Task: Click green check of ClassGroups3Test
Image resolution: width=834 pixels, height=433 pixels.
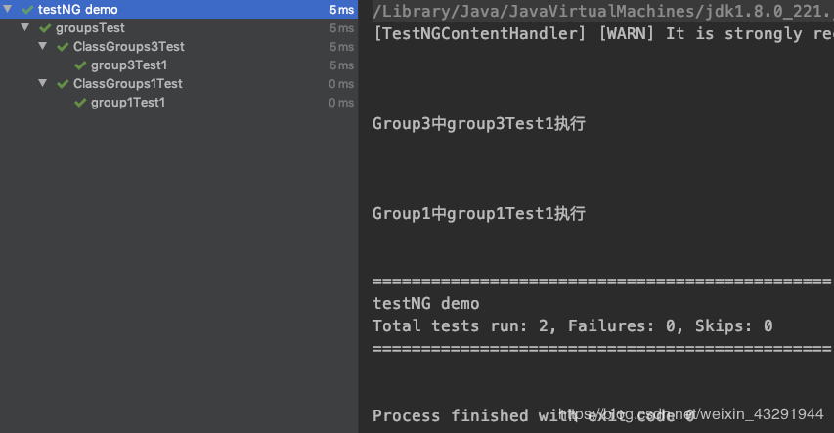Action: click(x=63, y=47)
